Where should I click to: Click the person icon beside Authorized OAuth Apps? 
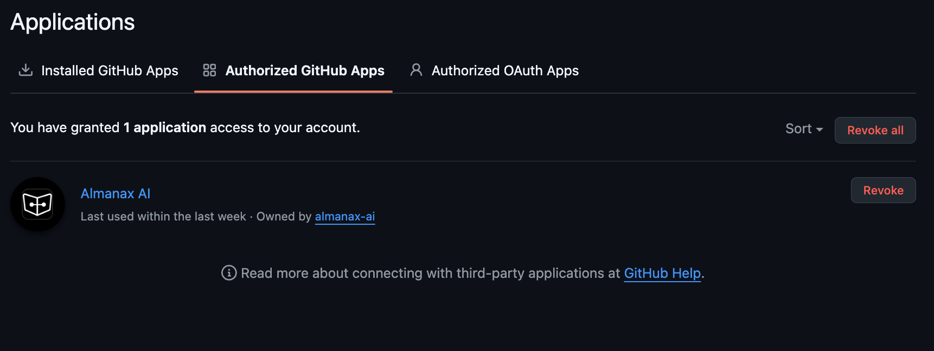point(416,70)
